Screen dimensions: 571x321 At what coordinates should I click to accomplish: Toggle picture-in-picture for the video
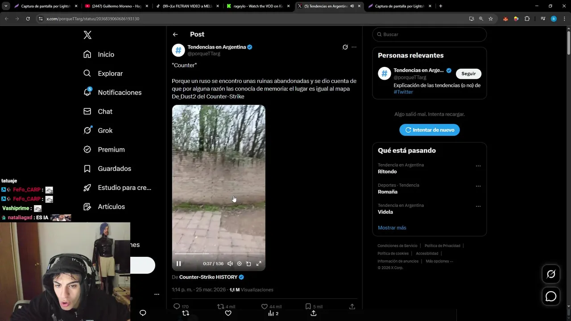click(x=248, y=263)
